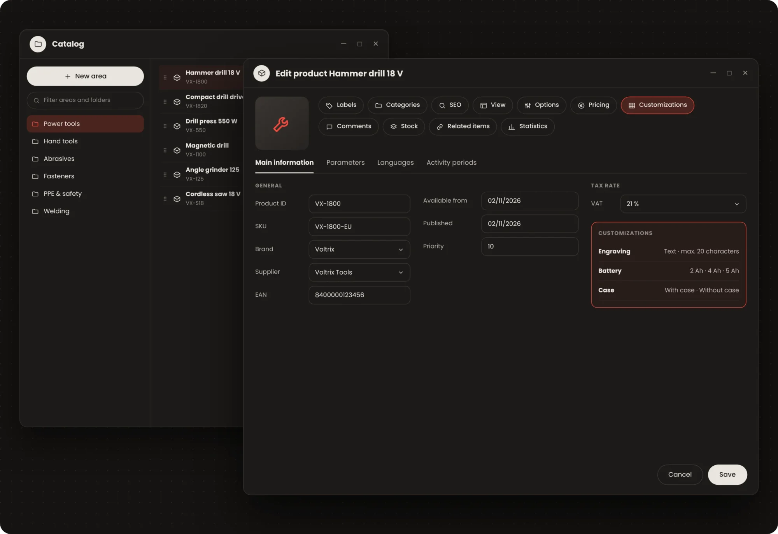
Task: Switch to the Activity periods tab
Action: coord(451,163)
